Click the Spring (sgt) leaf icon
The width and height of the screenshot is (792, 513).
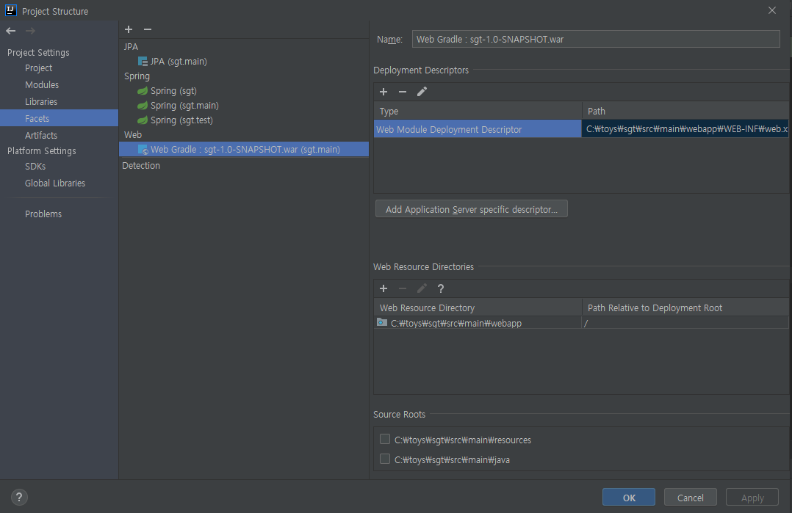pos(143,91)
